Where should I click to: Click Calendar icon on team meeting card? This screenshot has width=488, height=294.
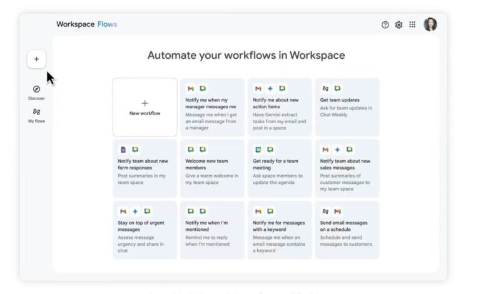[258, 150]
